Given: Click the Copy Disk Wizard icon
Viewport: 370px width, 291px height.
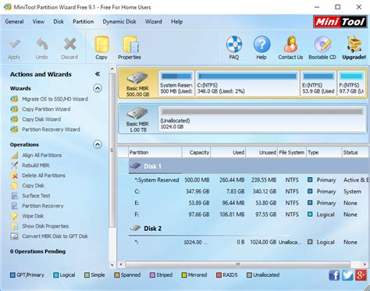Looking at the screenshot, I should (14, 119).
